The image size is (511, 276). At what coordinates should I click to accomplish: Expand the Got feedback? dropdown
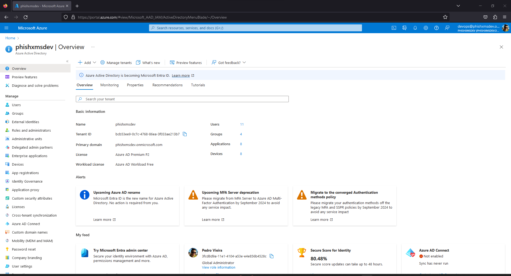[x=229, y=63]
